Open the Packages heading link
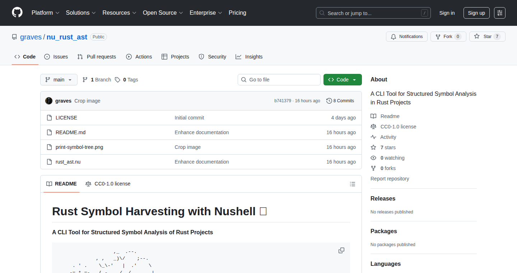The image size is (517, 273). coord(384,231)
